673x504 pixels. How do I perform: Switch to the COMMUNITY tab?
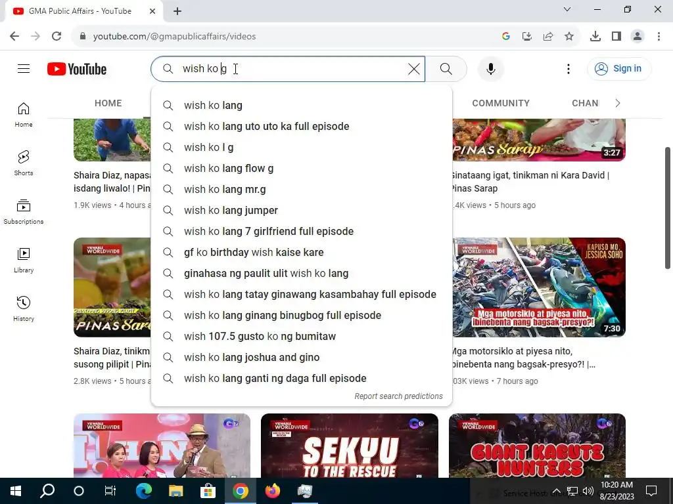point(500,103)
